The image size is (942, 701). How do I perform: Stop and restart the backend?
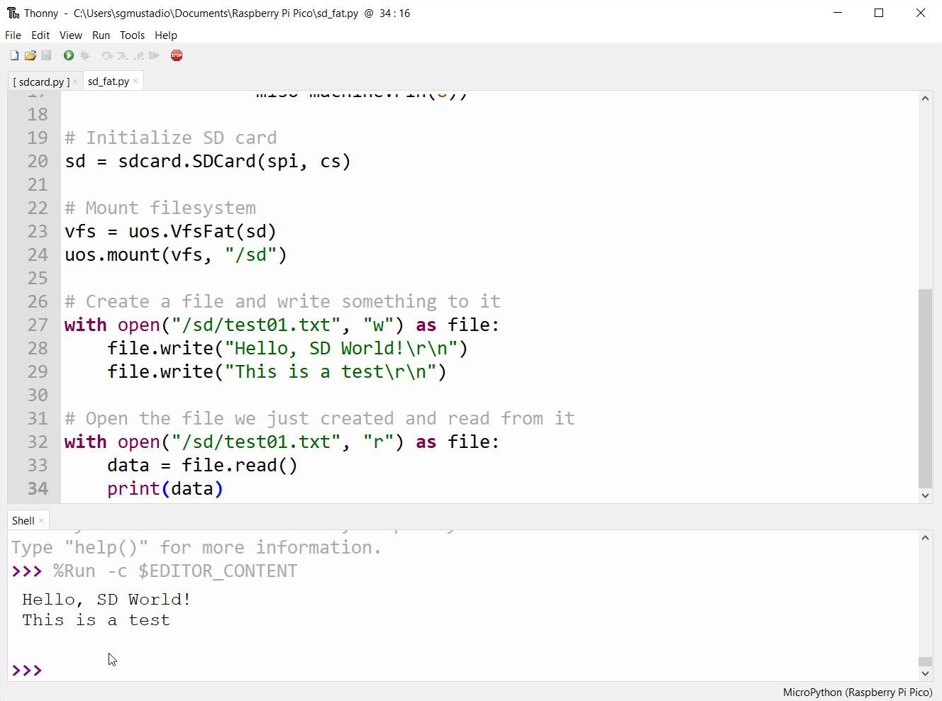point(176,55)
